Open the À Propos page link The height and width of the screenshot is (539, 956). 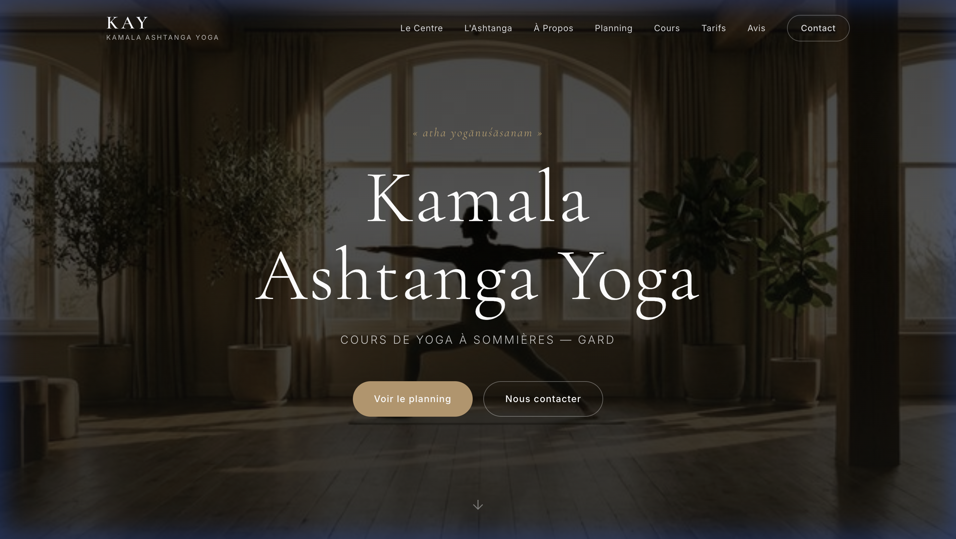[x=553, y=28]
